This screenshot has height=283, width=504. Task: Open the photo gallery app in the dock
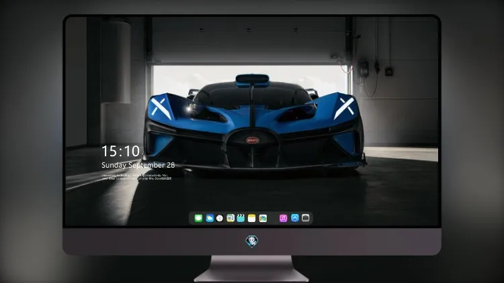[263, 219]
